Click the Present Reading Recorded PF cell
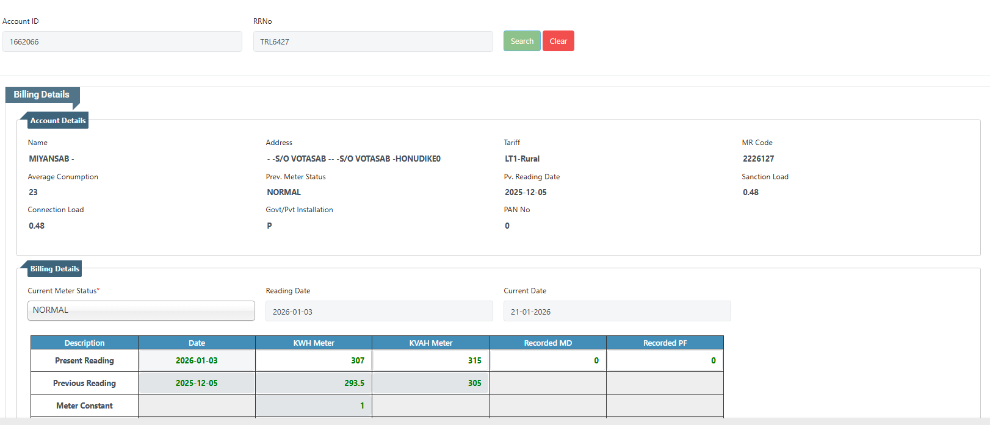Screen dimensions: 990x425 coord(665,360)
